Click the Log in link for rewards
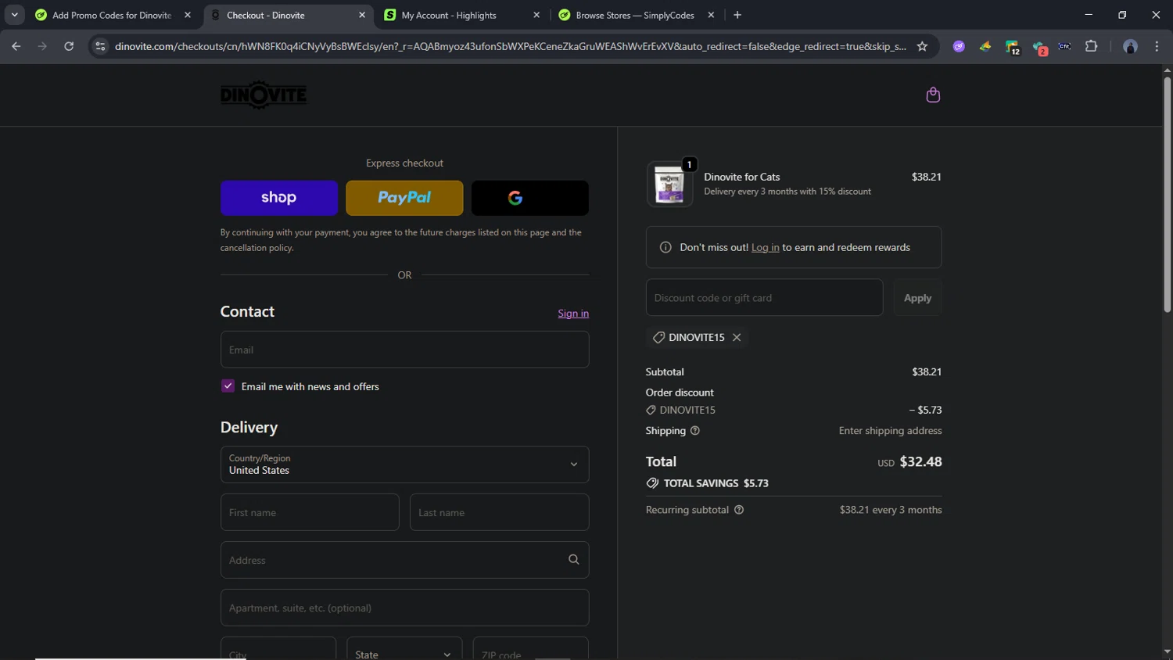Viewport: 1173px width, 660px height. 765,247
